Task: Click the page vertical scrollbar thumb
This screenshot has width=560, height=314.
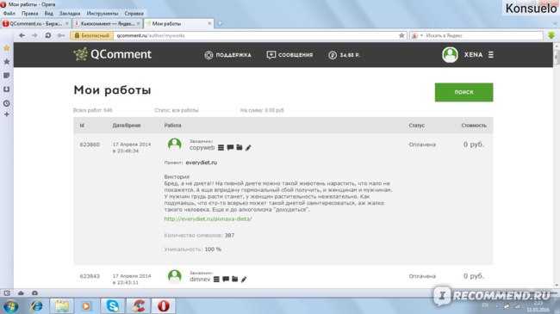Action: pos(557,58)
